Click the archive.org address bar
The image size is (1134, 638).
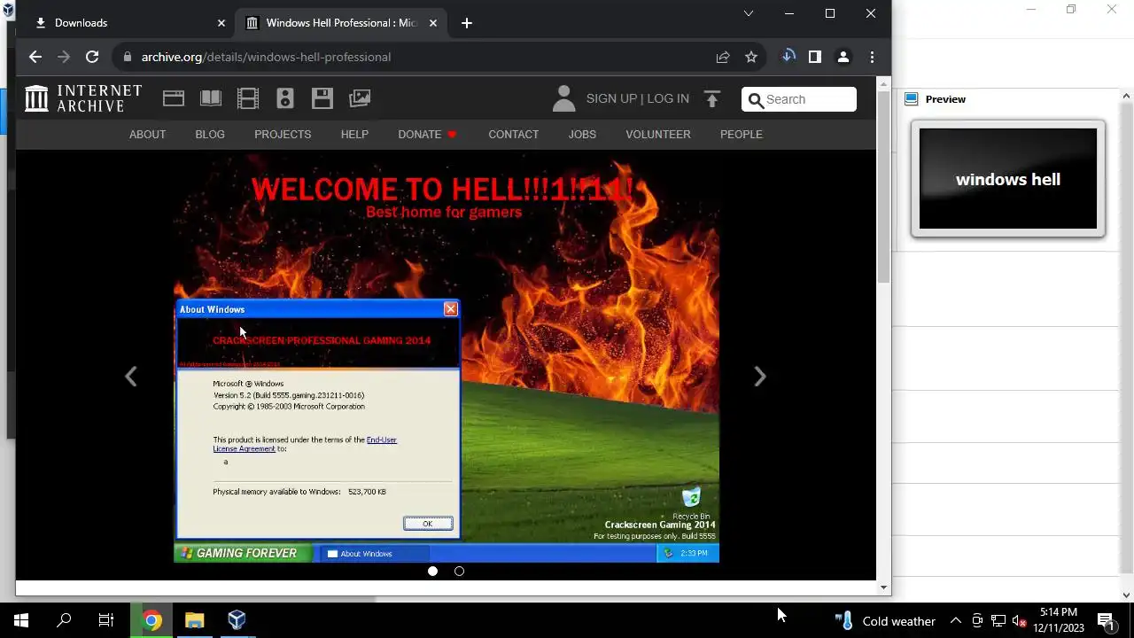click(x=416, y=57)
